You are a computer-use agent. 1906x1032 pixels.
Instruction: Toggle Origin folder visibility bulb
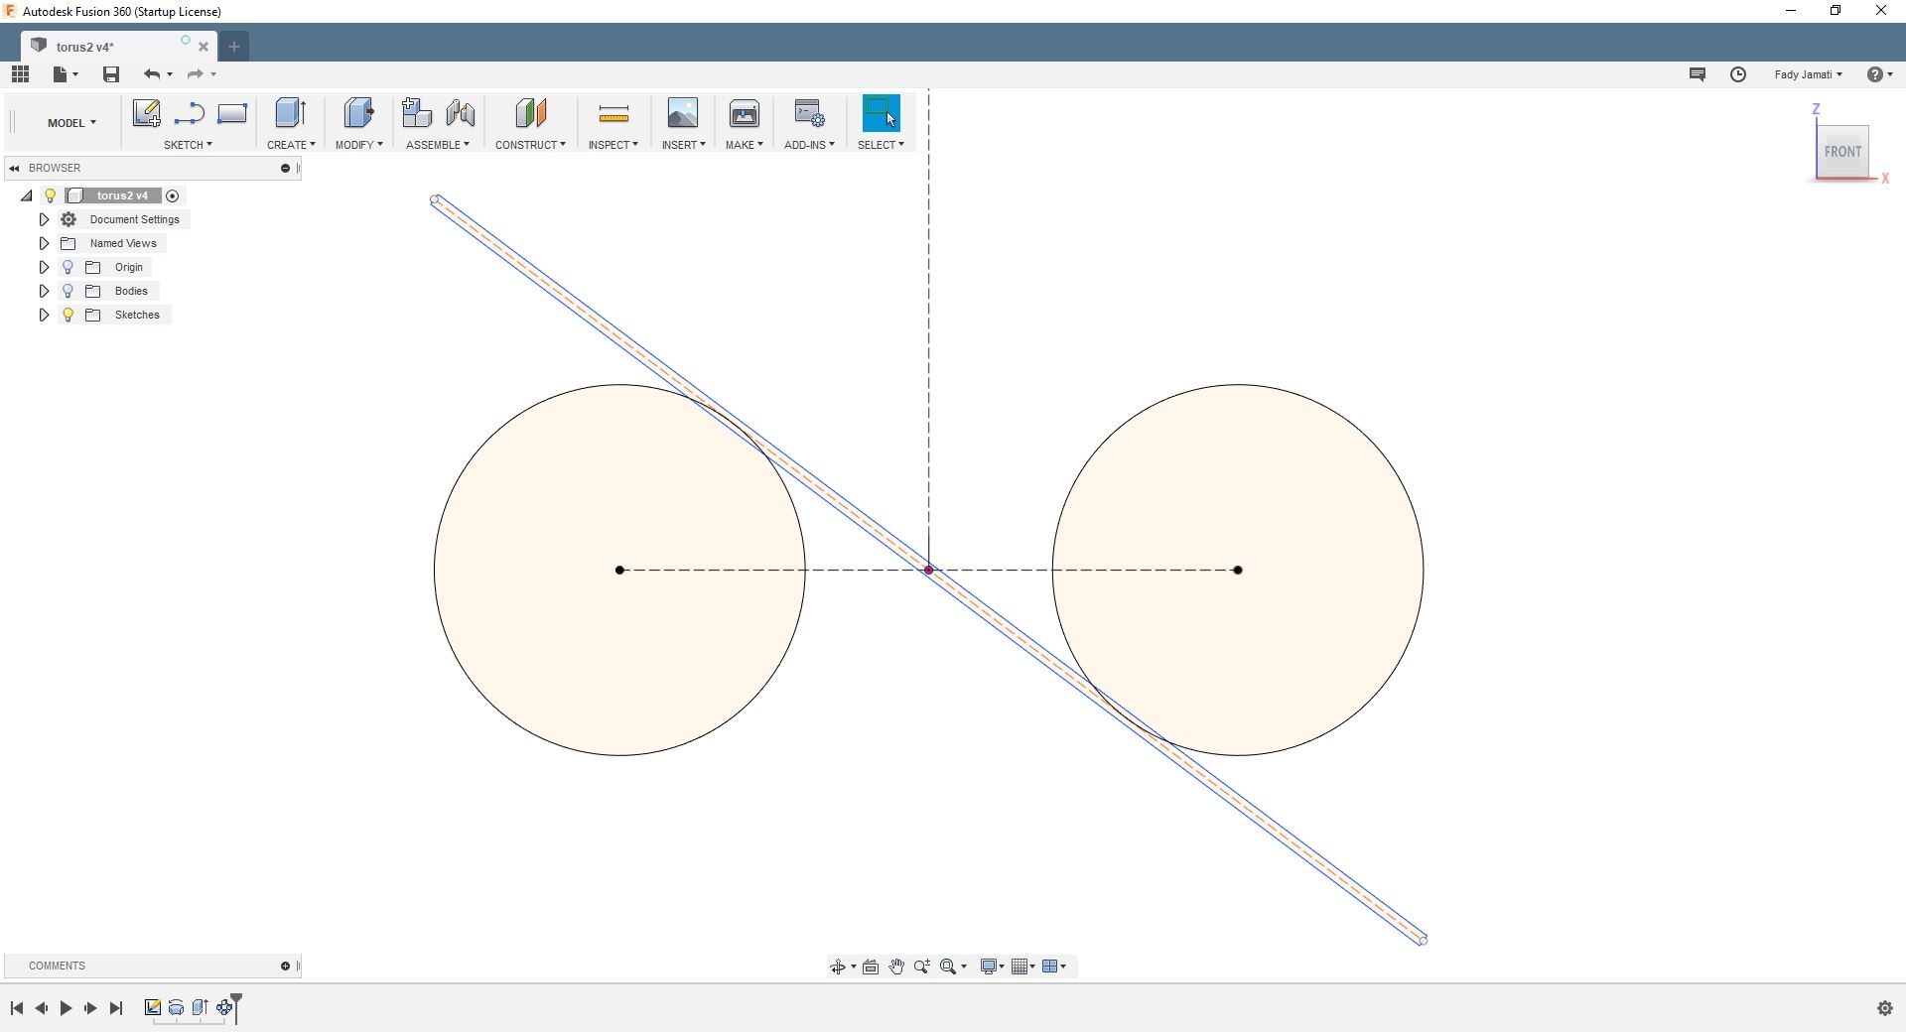pyautogui.click(x=68, y=268)
